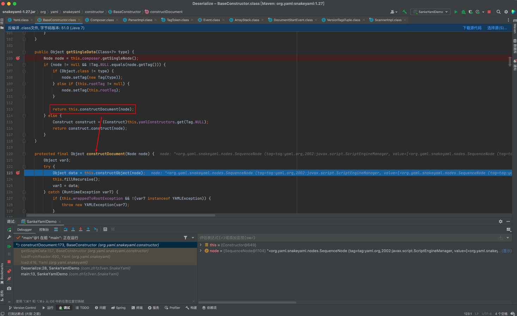Click the 选择源(S)... link
This screenshot has width=517, height=316.
497,28
